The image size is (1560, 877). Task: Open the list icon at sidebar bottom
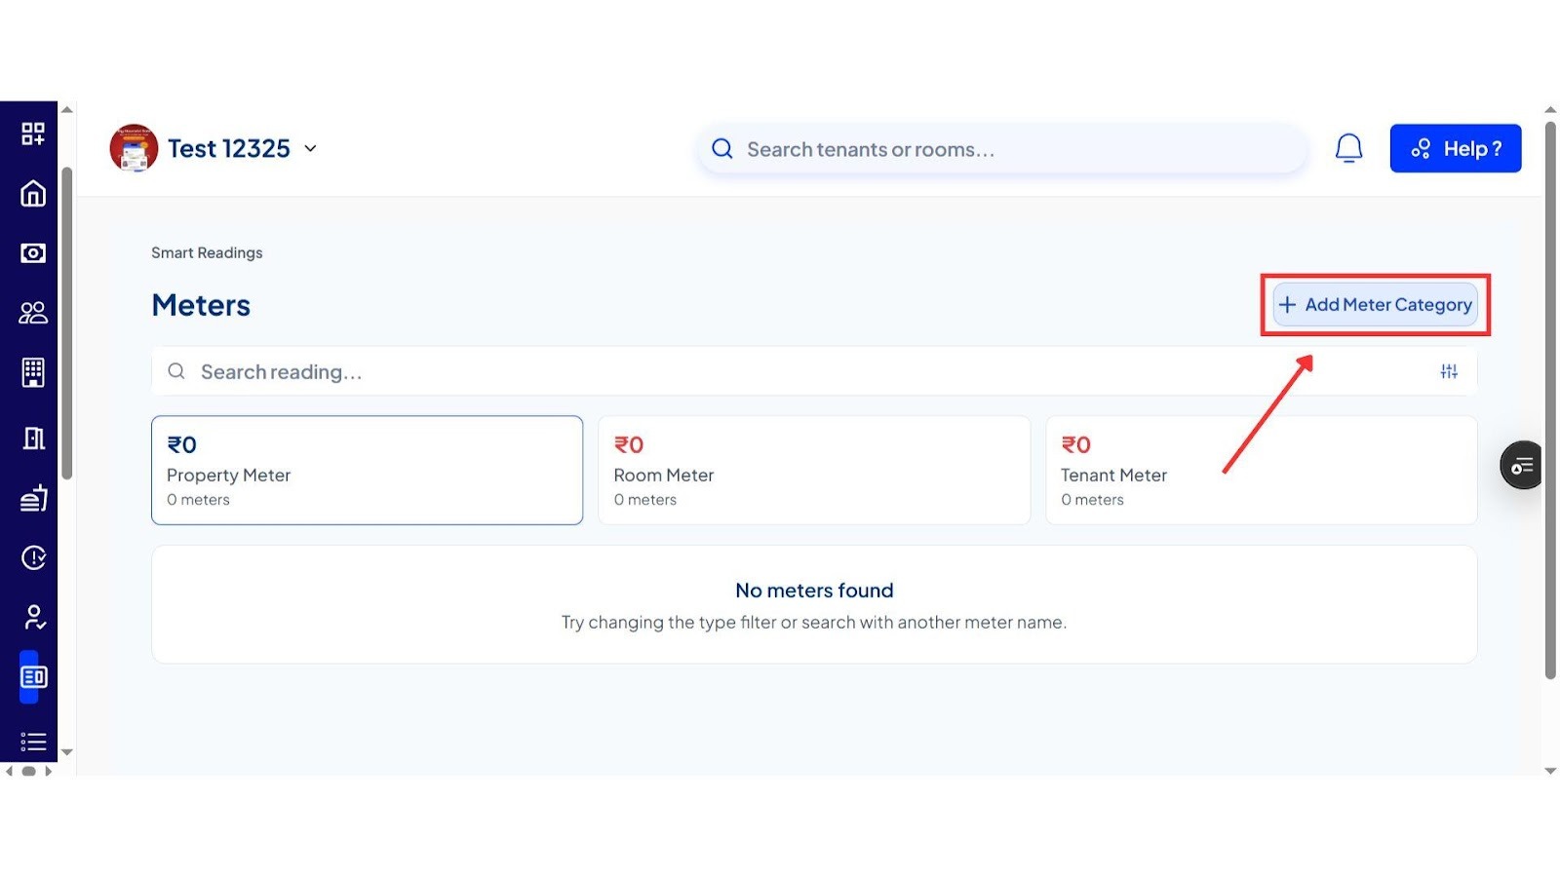[33, 742]
